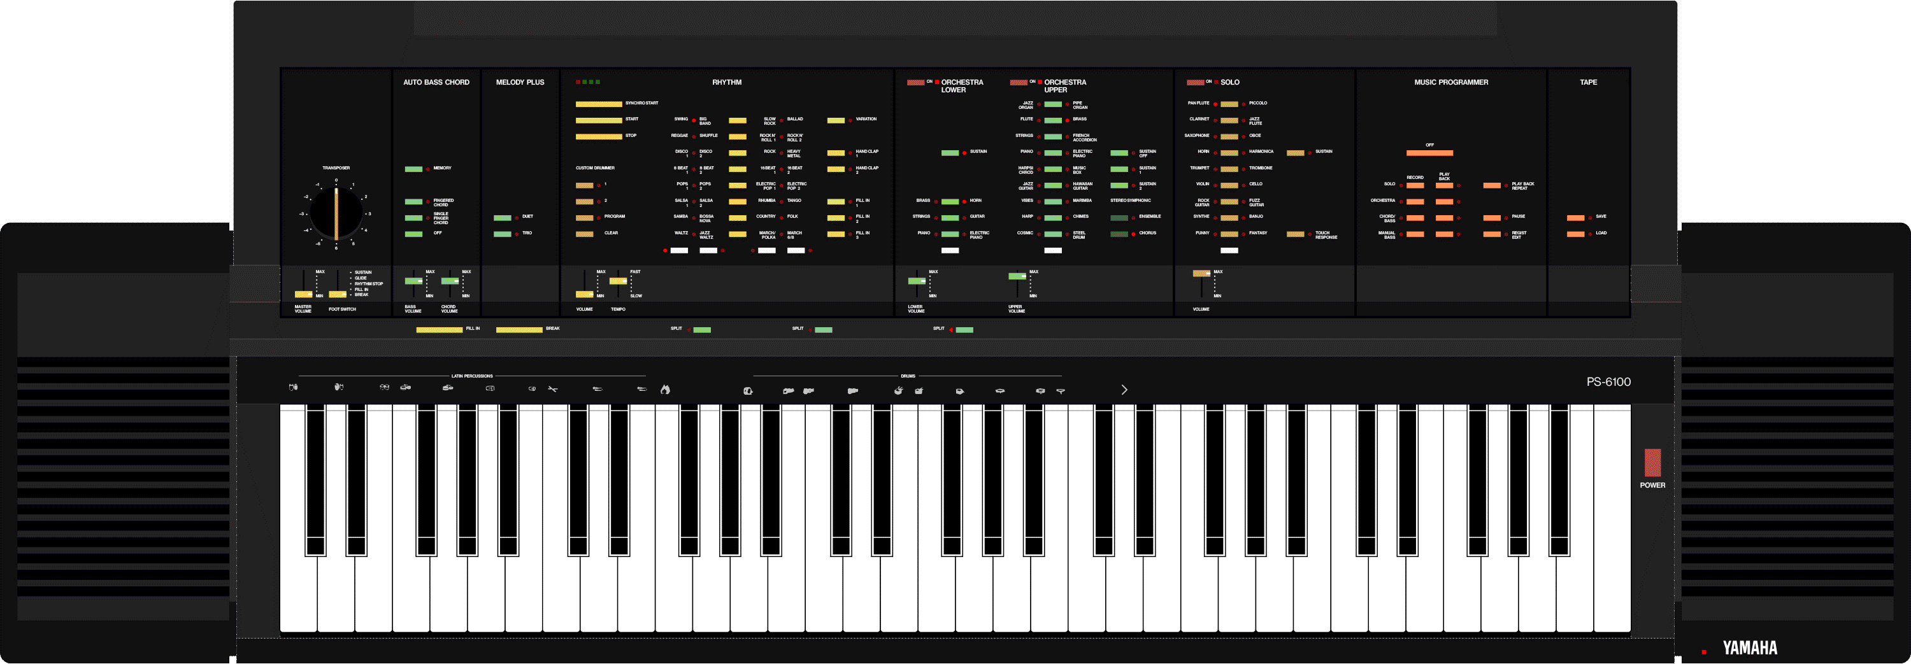
Task: Trigger Hand Clap 1
Action: tap(836, 153)
